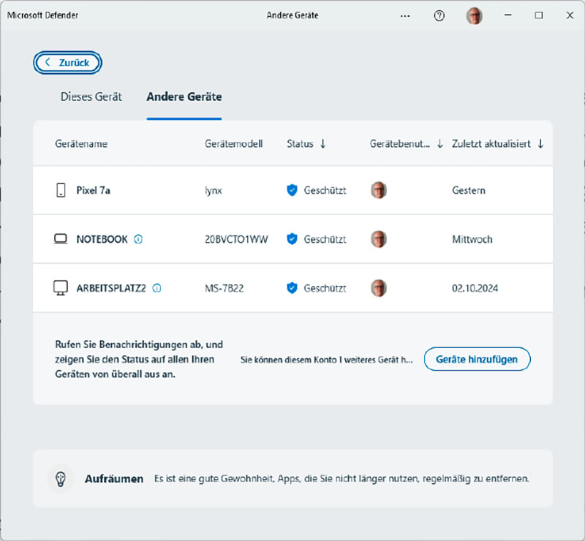Open the three-dots more options menu
This screenshot has height=541, width=585.
[405, 15]
